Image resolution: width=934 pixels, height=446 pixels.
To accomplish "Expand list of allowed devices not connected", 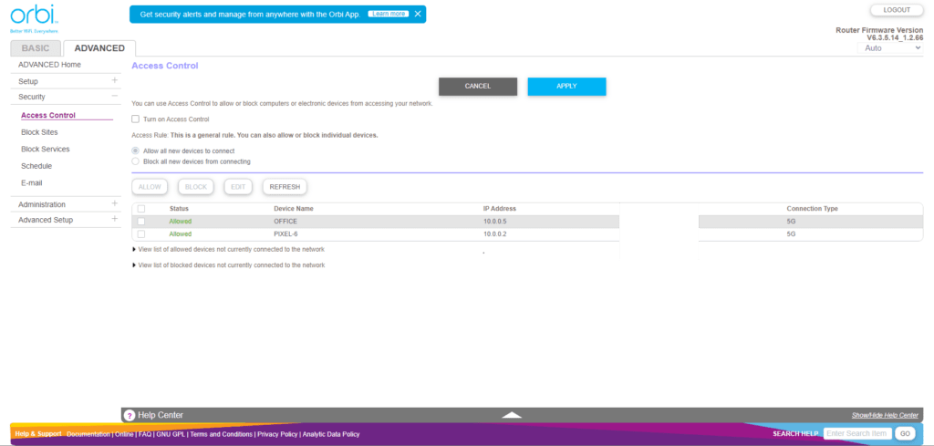I will point(228,249).
